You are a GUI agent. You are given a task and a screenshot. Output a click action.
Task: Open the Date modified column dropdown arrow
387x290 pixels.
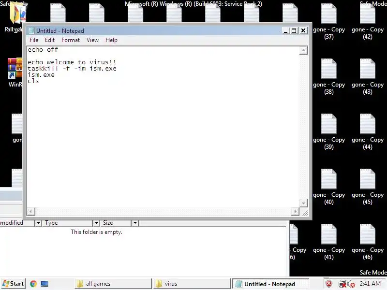pos(38,223)
